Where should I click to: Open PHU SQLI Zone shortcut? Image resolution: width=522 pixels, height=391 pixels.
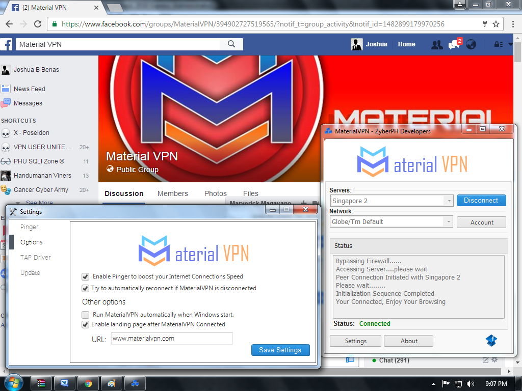coord(39,161)
